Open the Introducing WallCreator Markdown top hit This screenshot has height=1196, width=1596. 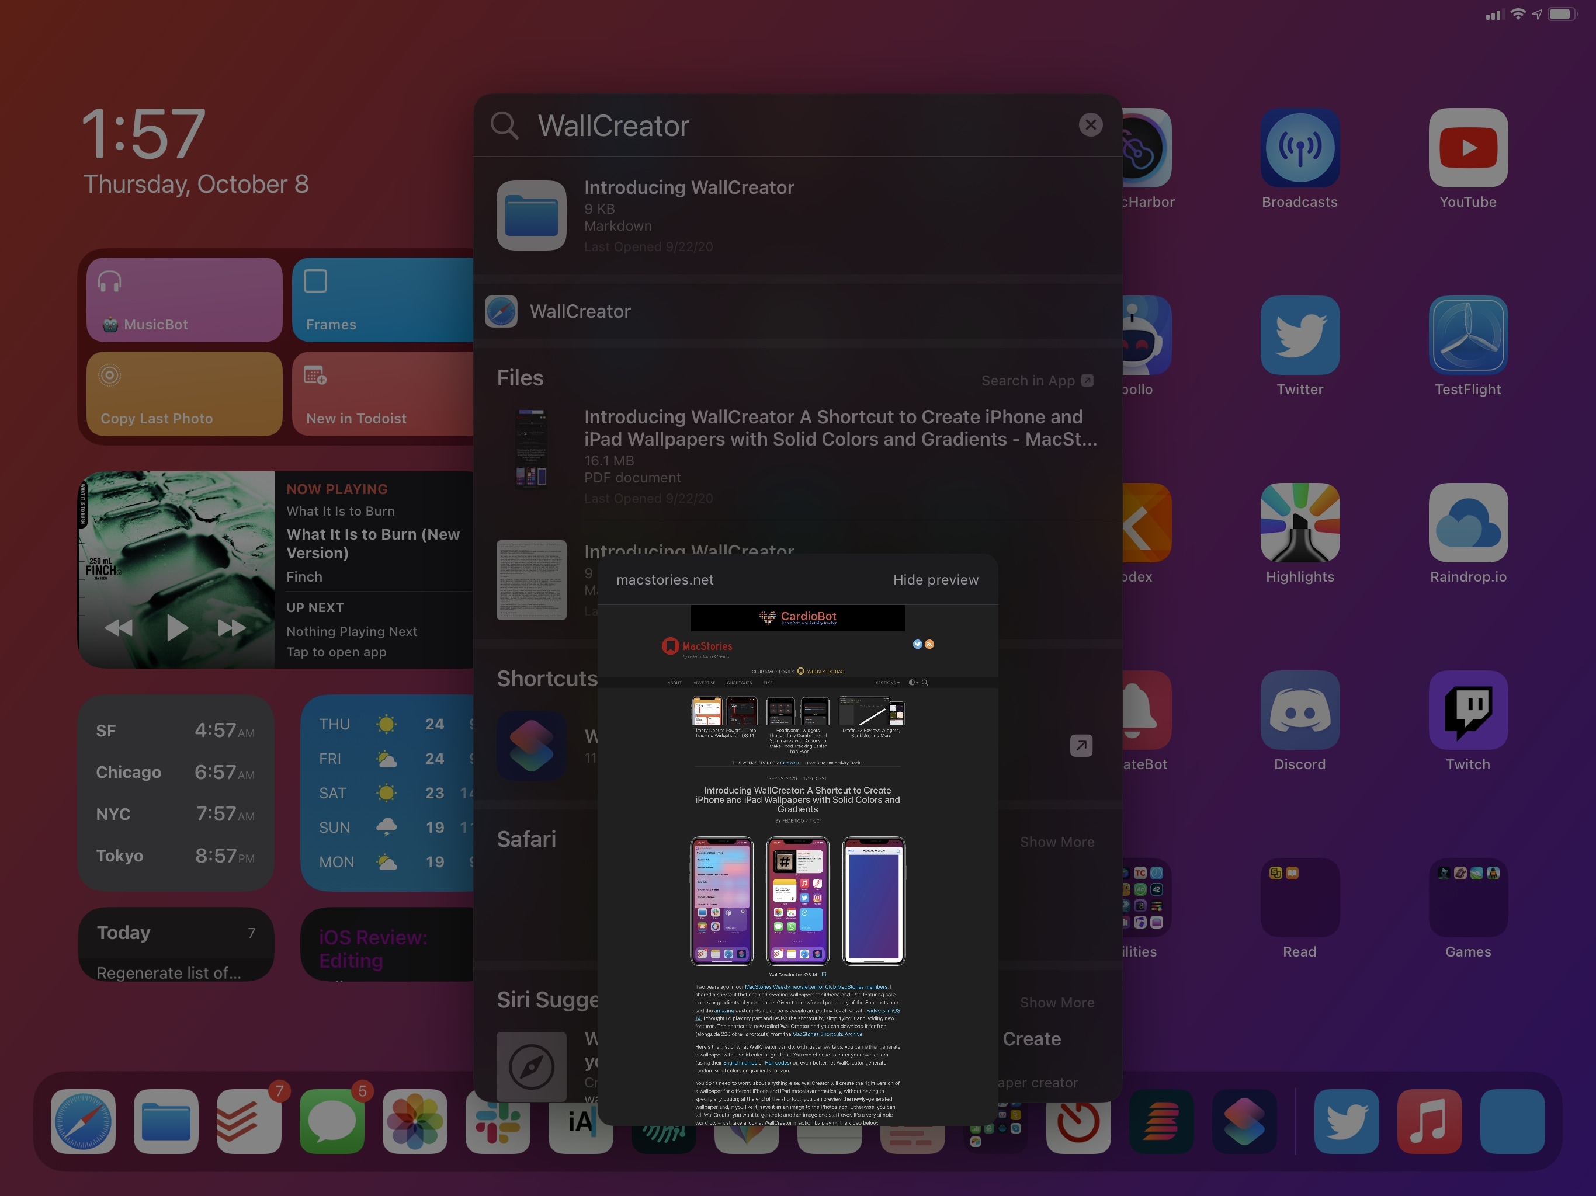tap(797, 215)
